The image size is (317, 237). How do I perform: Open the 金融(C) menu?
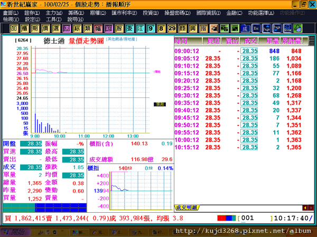coord(234,13)
